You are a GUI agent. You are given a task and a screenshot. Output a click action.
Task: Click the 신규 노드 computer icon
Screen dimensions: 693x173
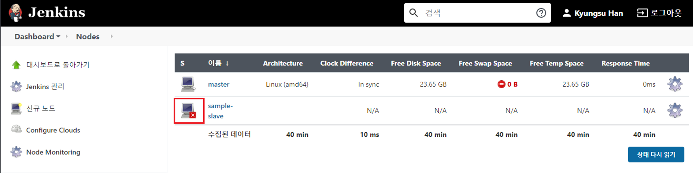16,108
